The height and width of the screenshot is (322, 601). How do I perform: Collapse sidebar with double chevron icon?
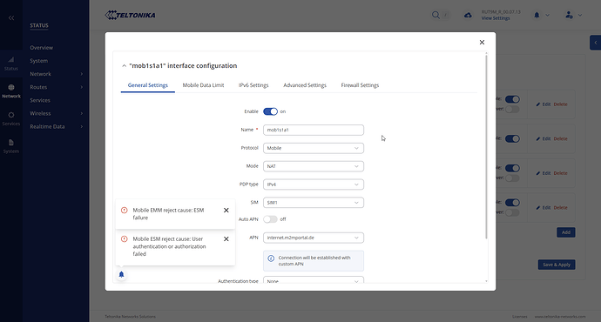point(11,17)
